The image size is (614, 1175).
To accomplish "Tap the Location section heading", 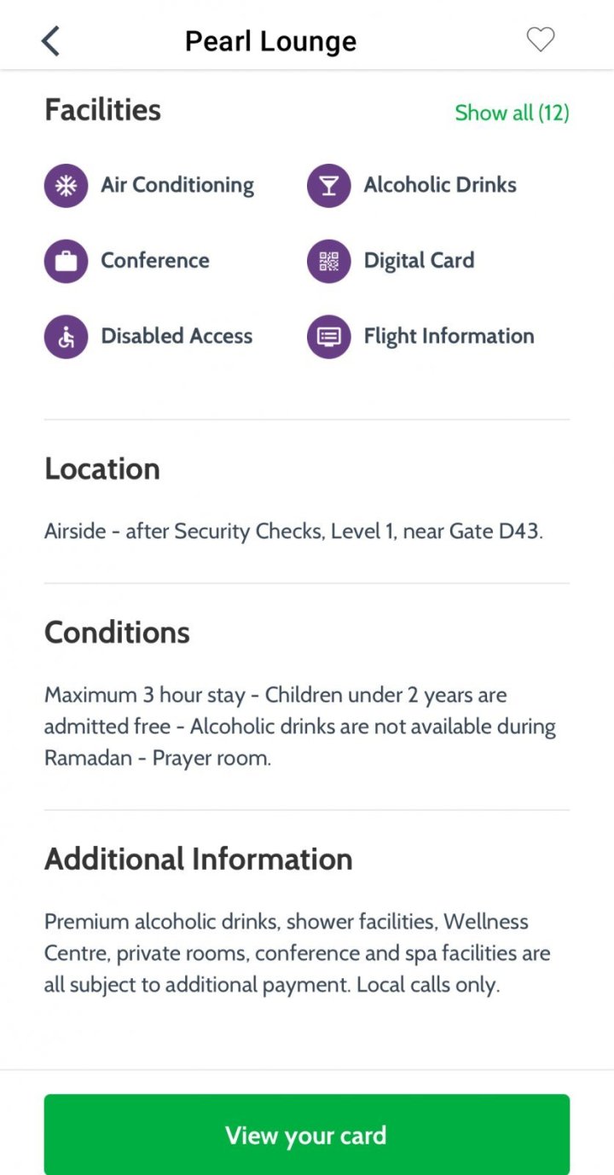I will (102, 469).
